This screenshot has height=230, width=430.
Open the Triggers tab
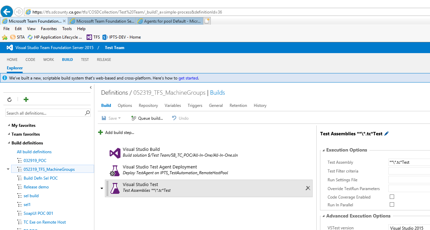tap(195, 106)
